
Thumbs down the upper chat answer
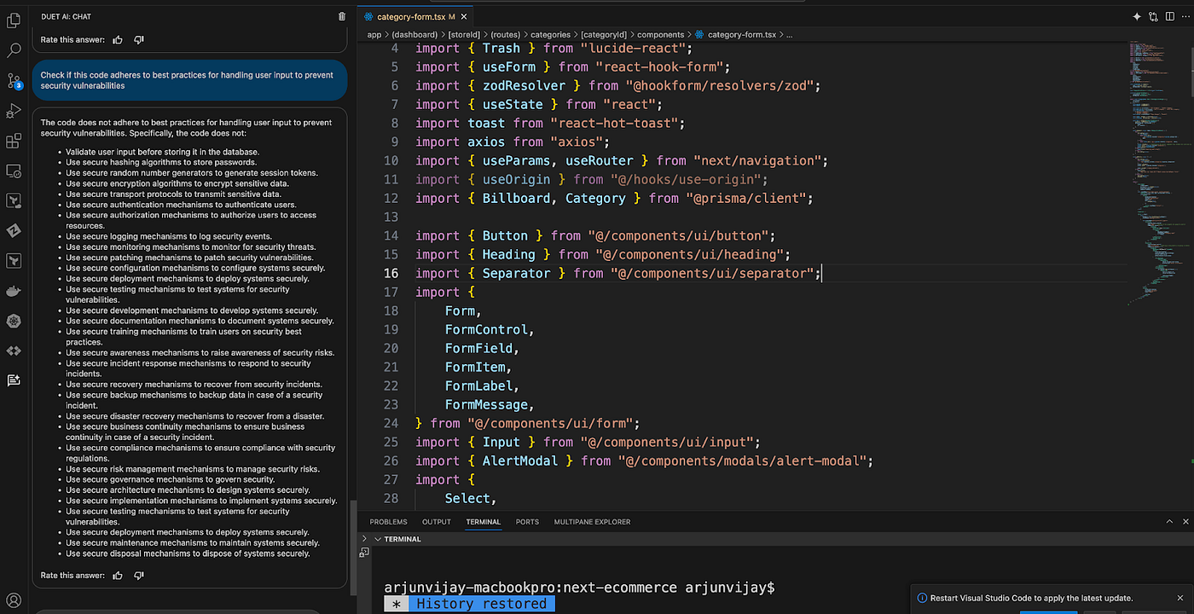139,39
